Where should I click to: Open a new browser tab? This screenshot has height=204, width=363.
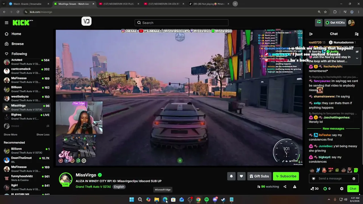tap(235, 4)
